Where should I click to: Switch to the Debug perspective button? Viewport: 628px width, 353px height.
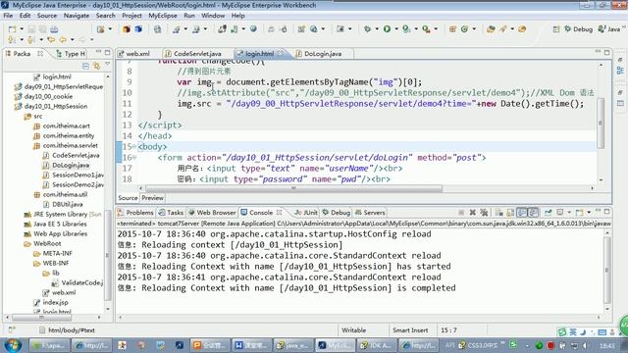pyautogui.click(x=578, y=29)
